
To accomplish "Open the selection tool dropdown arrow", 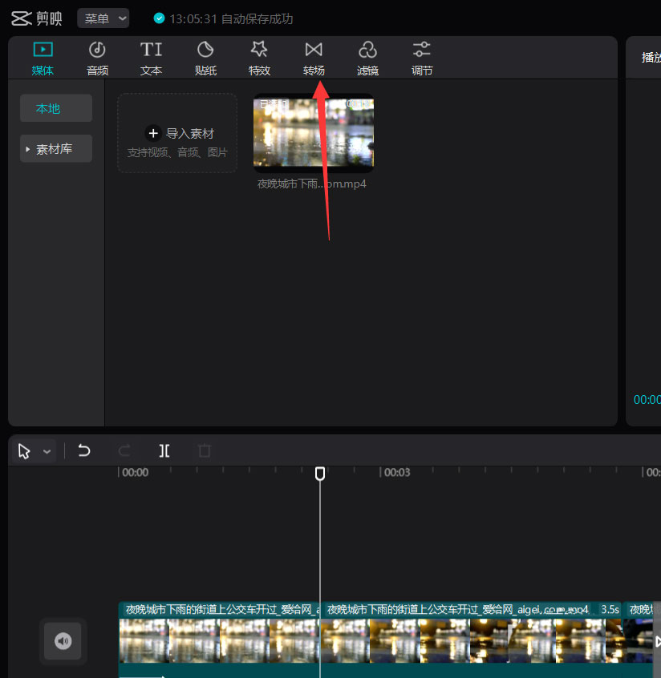I will [47, 451].
